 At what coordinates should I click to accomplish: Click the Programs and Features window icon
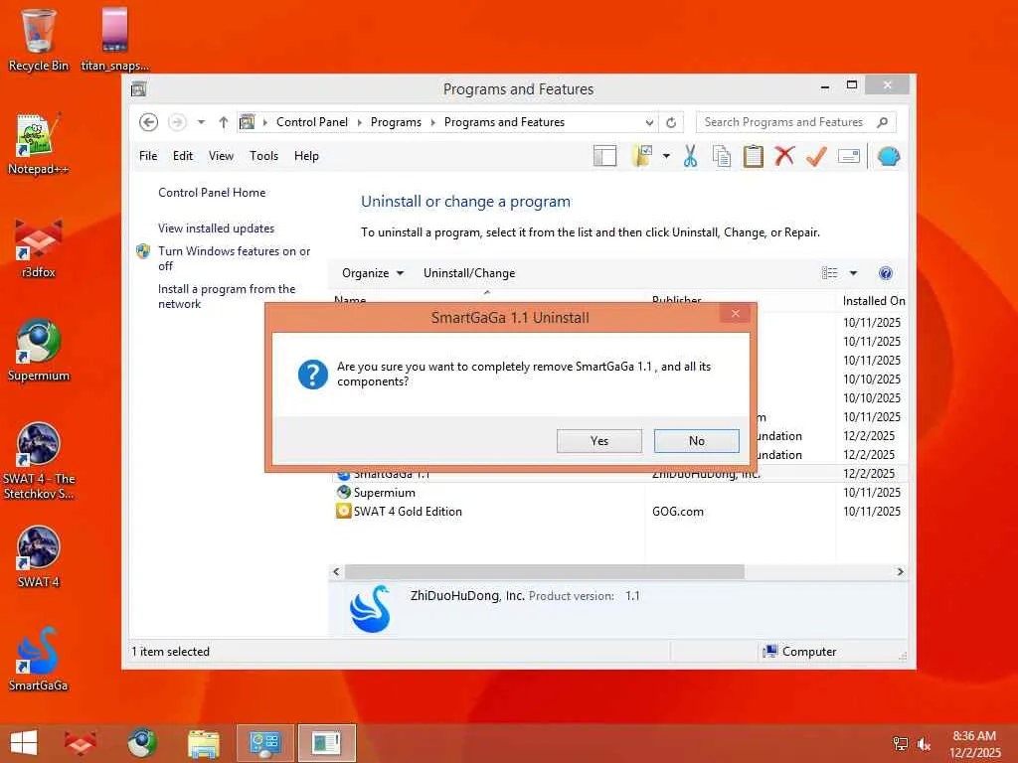pos(138,88)
